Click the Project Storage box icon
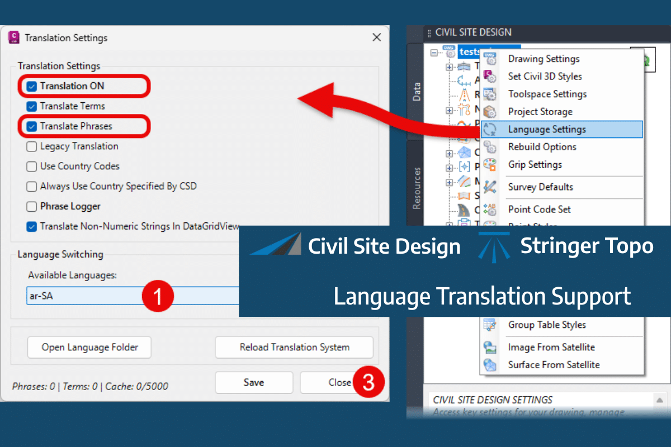671x447 pixels. [490, 112]
